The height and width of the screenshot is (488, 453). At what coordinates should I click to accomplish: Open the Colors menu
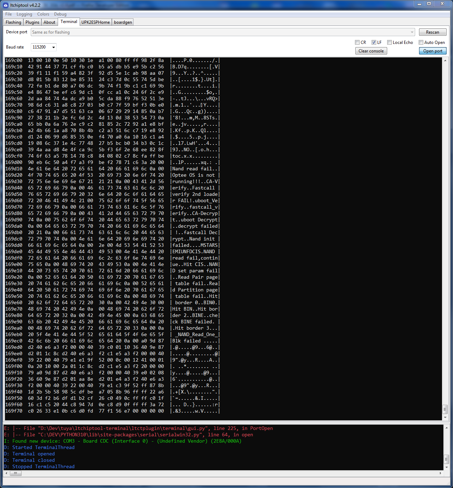pyautogui.click(x=43, y=14)
